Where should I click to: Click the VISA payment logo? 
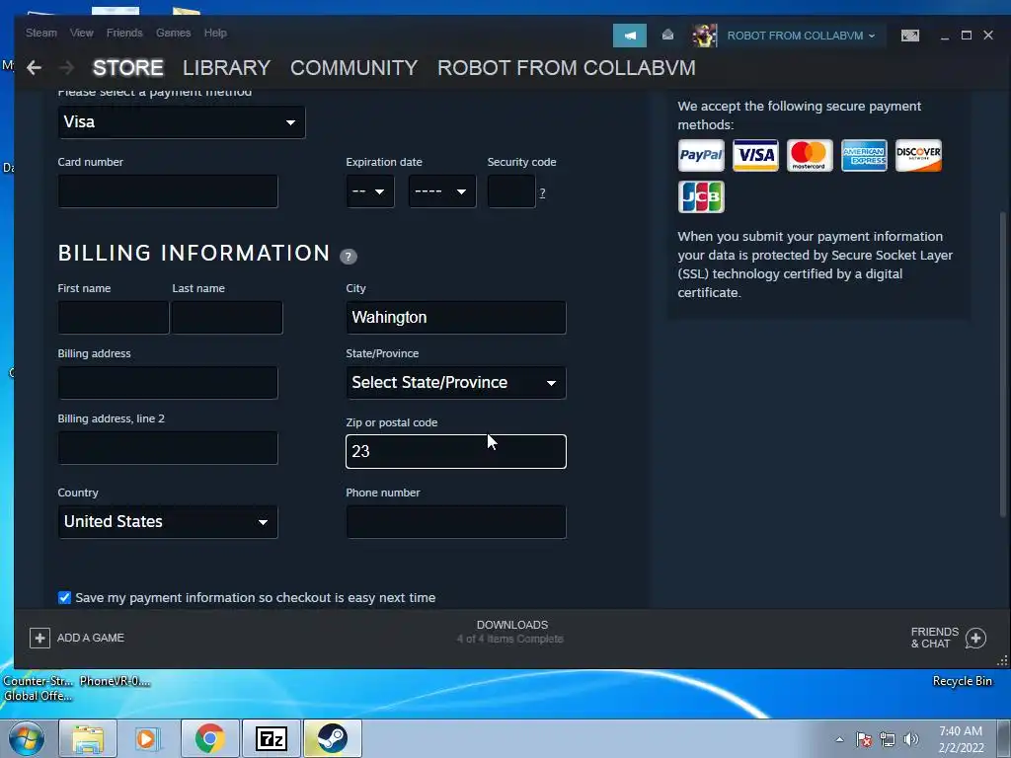tap(755, 155)
